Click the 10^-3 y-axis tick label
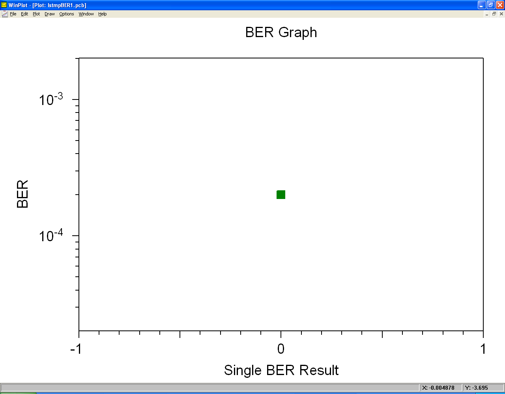 [x=51, y=99]
